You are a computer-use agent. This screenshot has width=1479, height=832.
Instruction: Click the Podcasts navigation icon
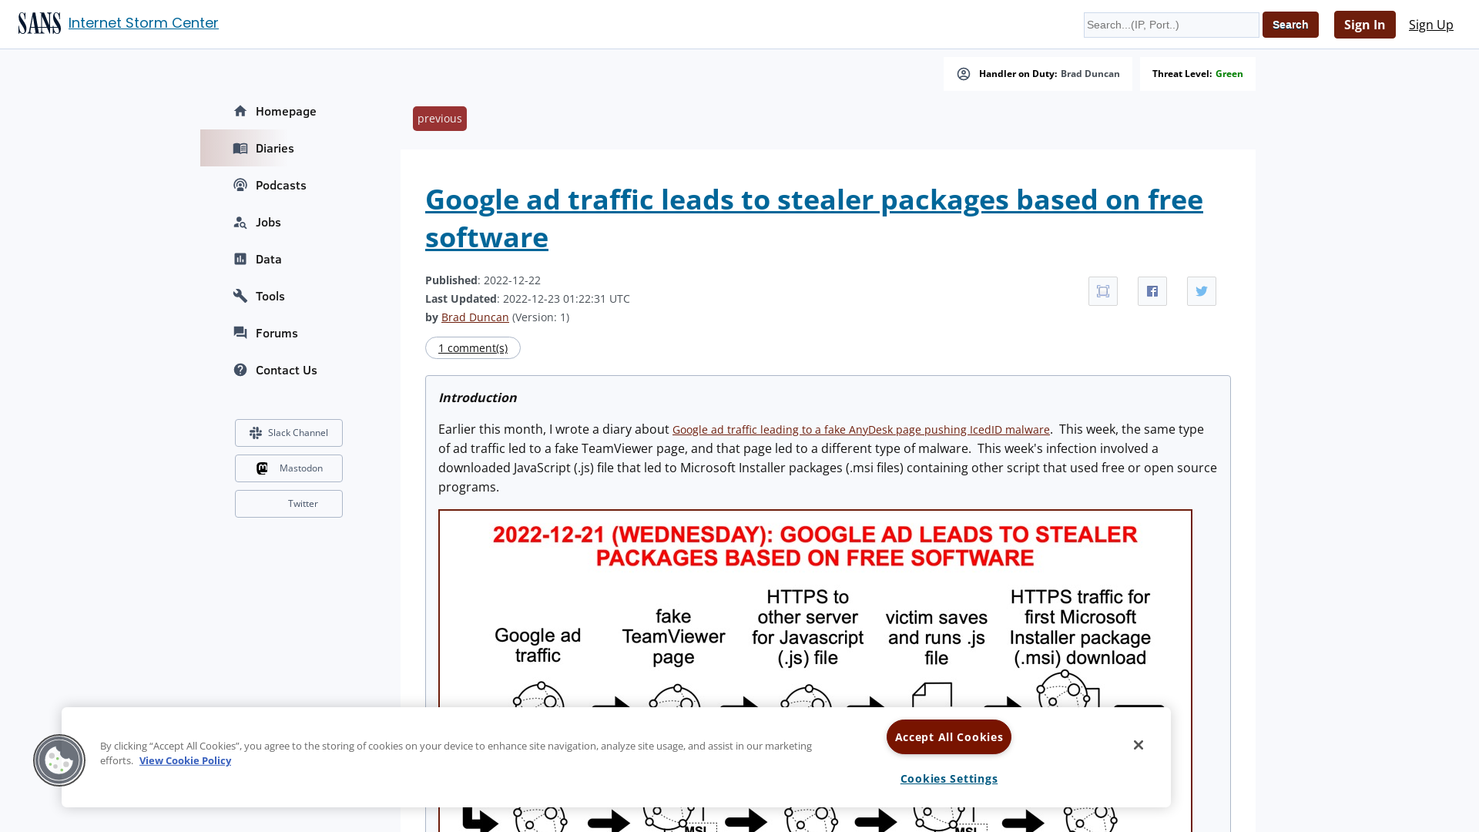240,185
